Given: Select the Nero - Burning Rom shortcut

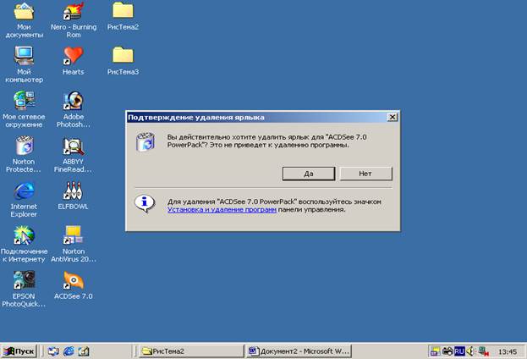Looking at the screenshot, I should coord(74,20).
